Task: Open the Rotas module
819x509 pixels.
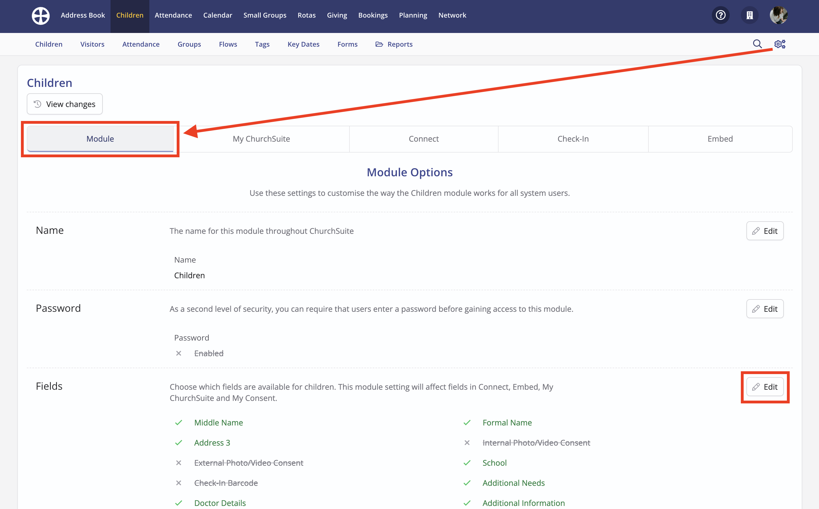Action: 306,15
